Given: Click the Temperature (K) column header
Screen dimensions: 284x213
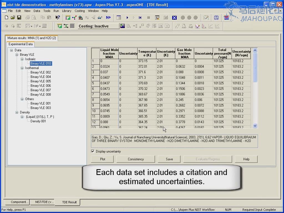Looking at the screenshot, I should 147,54.
